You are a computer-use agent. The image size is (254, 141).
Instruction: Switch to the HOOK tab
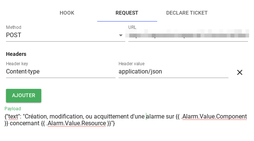coord(67,13)
